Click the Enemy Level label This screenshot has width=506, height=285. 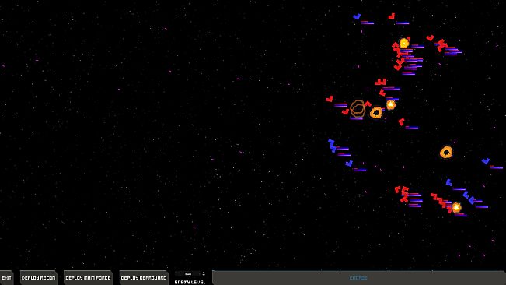[x=190, y=282]
